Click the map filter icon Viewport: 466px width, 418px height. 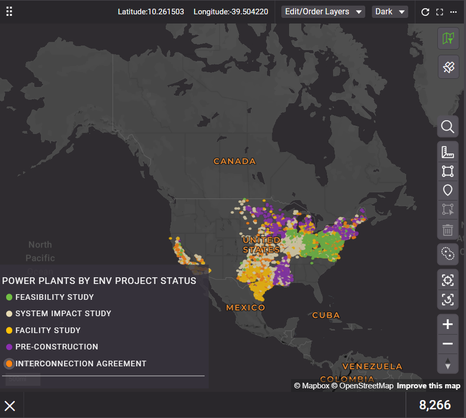[448, 38]
